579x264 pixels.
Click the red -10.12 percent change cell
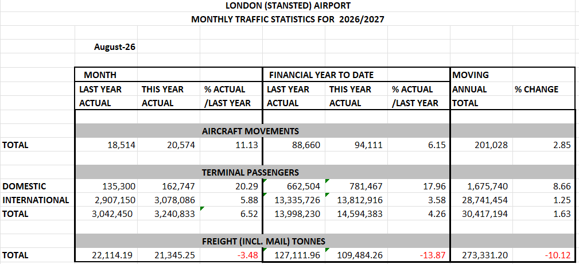point(543,255)
